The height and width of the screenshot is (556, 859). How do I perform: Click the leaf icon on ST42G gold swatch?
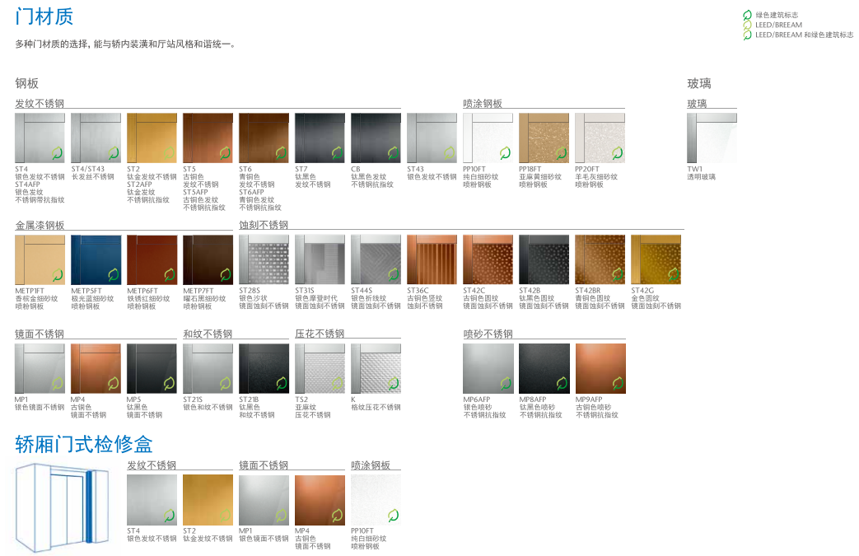coord(672,274)
